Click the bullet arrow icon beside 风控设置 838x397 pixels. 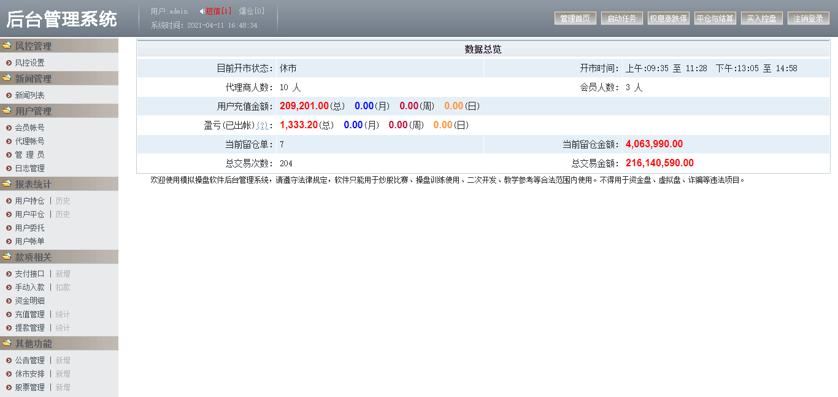pos(9,63)
